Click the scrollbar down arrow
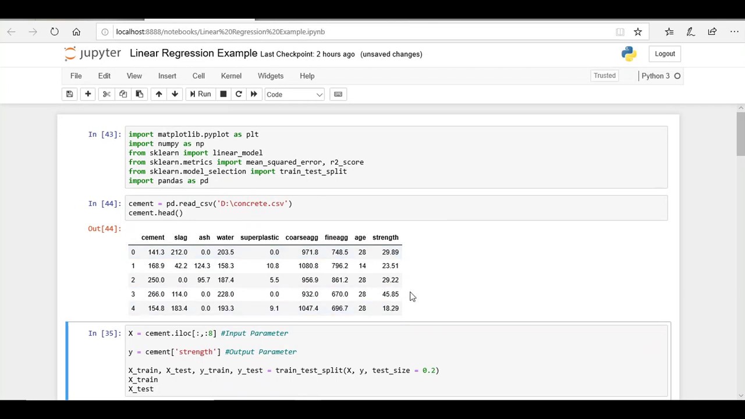This screenshot has height=419, width=745. (740, 396)
